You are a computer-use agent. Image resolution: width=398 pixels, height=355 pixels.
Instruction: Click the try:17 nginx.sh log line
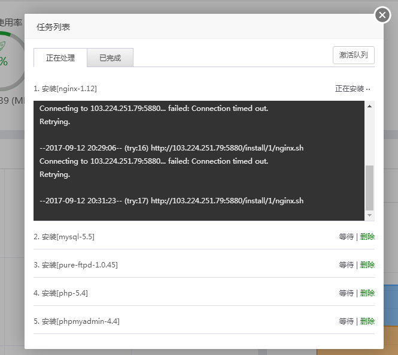(172, 201)
